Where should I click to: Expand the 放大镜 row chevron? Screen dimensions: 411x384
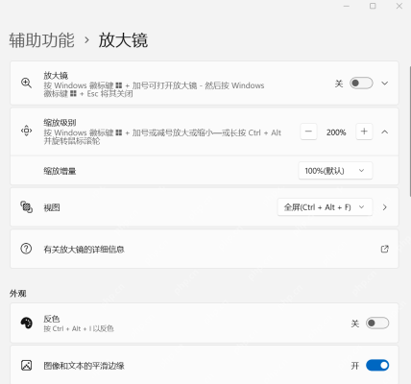point(385,84)
